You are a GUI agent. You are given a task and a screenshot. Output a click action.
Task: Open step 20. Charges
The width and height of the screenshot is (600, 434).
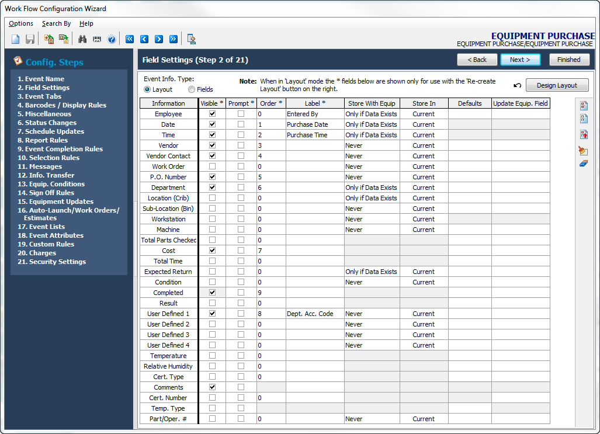(37, 253)
